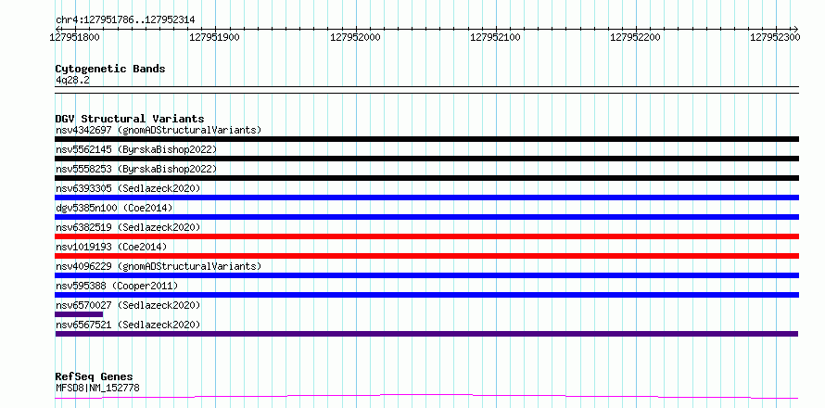Screen dimensions: 825x408
Task: Click label nsv6567521 (Sedlazeck2020)
Action: 128,325
